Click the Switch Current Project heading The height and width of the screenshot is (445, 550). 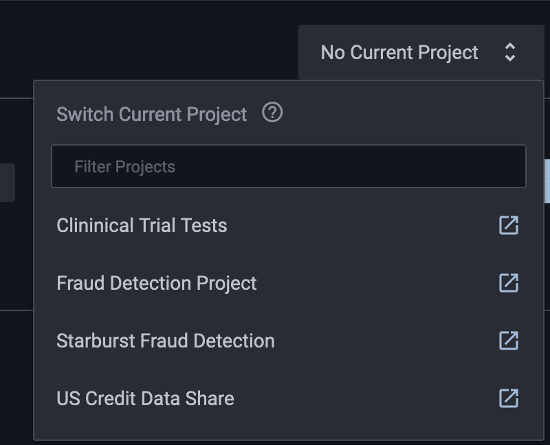(x=151, y=114)
